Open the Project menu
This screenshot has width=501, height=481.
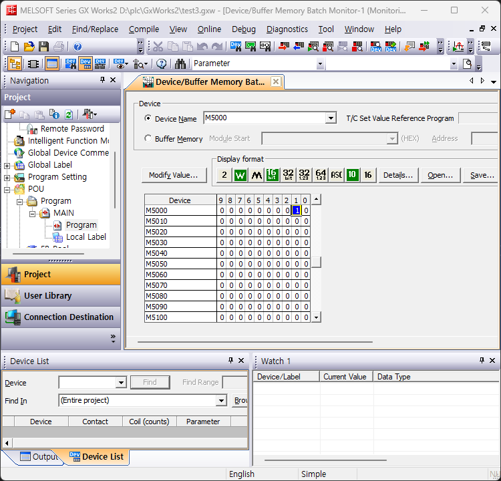pyautogui.click(x=25, y=29)
